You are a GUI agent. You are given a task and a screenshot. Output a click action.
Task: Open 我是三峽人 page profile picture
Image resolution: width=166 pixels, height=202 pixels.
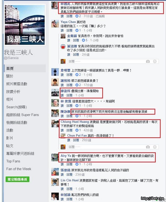[25, 25]
